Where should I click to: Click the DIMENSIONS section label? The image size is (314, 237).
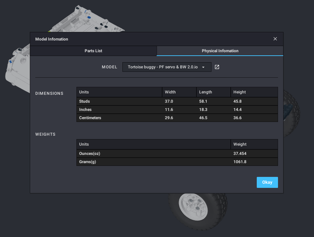point(49,93)
